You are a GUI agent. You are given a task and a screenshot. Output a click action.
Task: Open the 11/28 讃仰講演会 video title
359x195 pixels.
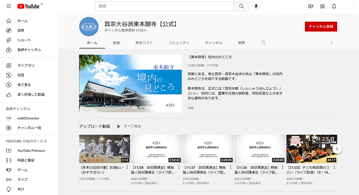(153, 170)
